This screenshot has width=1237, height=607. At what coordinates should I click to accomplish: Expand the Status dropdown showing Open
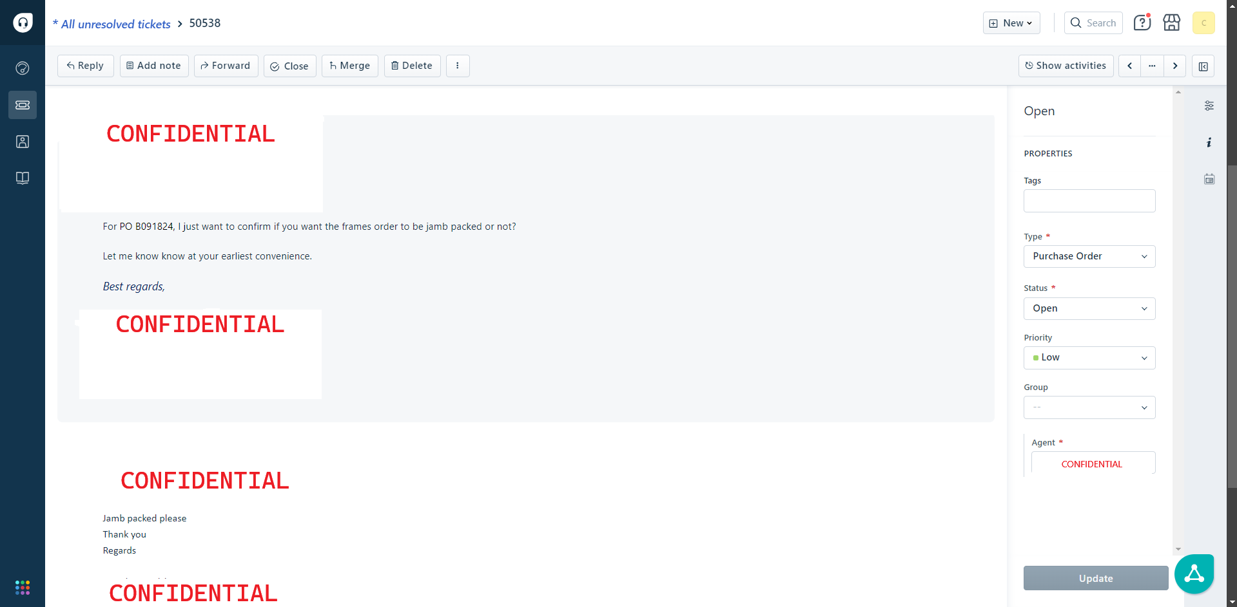tap(1089, 308)
